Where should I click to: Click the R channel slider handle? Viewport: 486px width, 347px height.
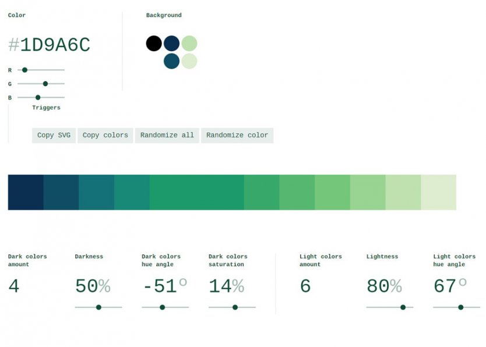(x=24, y=70)
